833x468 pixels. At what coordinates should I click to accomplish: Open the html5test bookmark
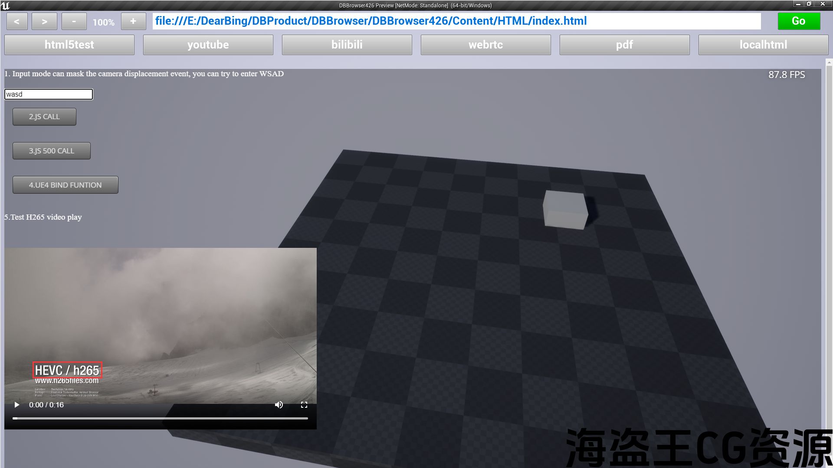tap(69, 45)
